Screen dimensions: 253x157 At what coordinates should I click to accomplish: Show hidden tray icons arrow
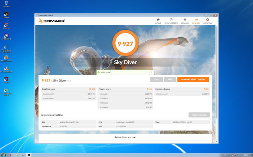pyautogui.click(x=229, y=155)
